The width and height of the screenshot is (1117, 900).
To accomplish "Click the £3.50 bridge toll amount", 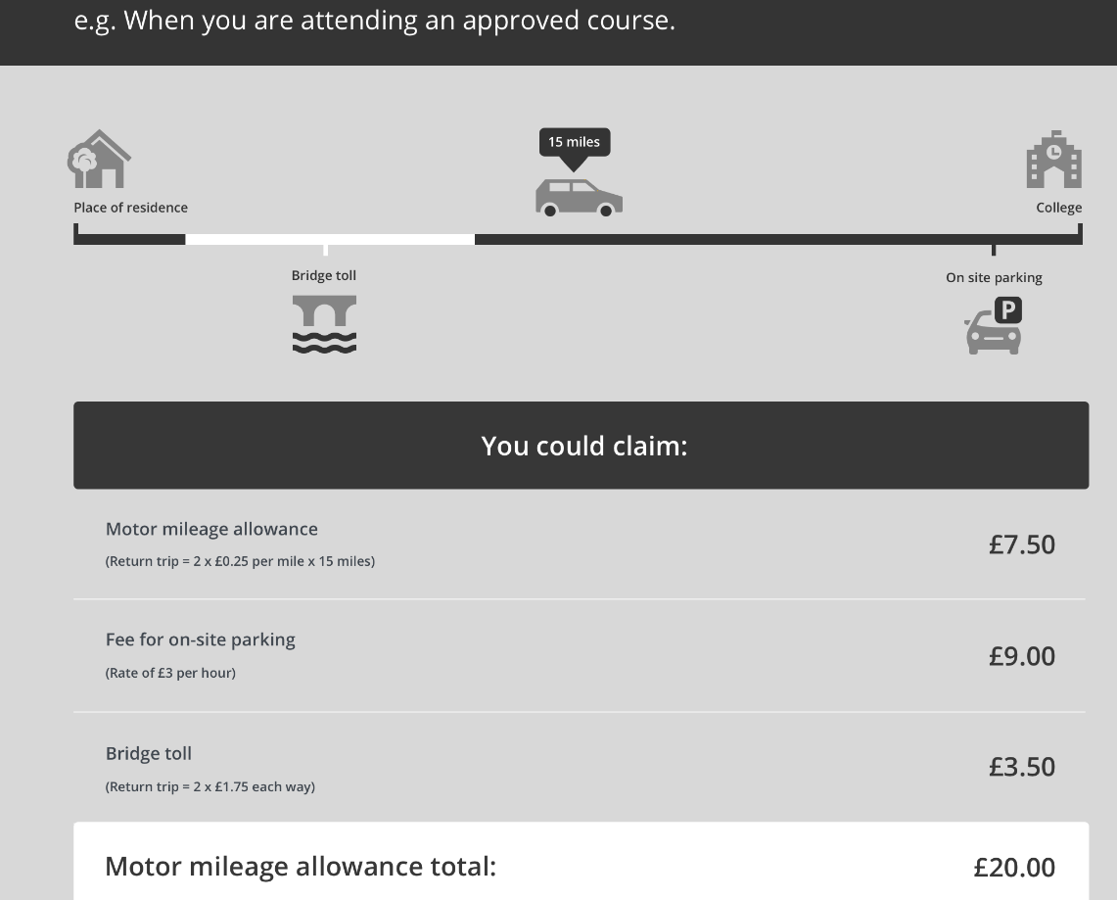I will (1021, 767).
